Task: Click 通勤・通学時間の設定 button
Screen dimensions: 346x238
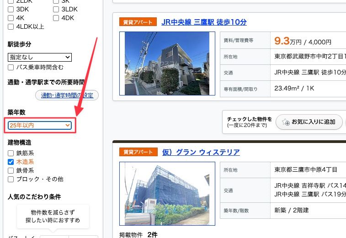Action: click(x=67, y=95)
